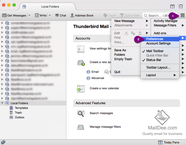Click the Paste clipboard icon in Edit row
The height and width of the screenshot is (145, 186).
click(x=140, y=33)
